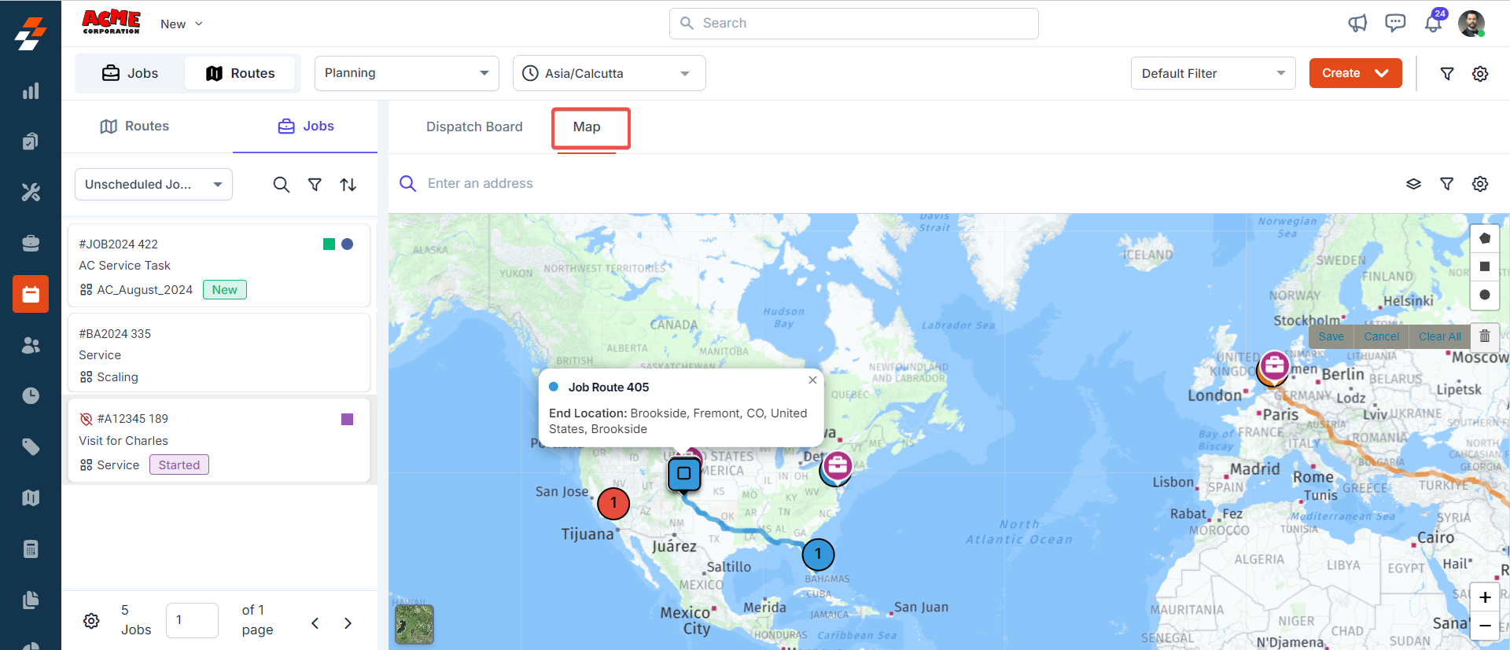The image size is (1510, 650).
Task: Search jobs using the magnifier icon
Action: 281,185
